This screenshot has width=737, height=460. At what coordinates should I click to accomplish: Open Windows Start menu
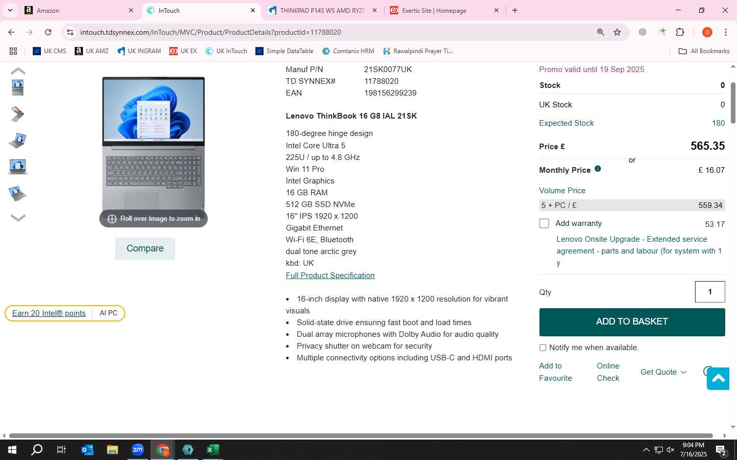pos(12,450)
